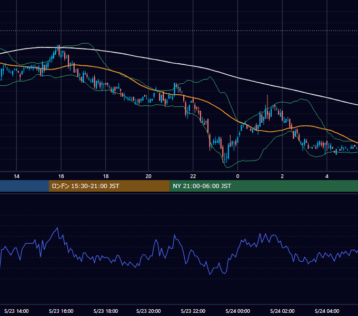Screen dimensions: 358x316
Task: Click the 5/23 20:00 date label
Action: (148, 311)
